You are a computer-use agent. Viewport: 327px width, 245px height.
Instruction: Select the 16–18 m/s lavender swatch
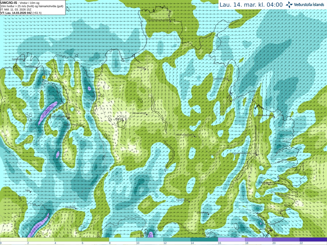[x=231, y=240]
